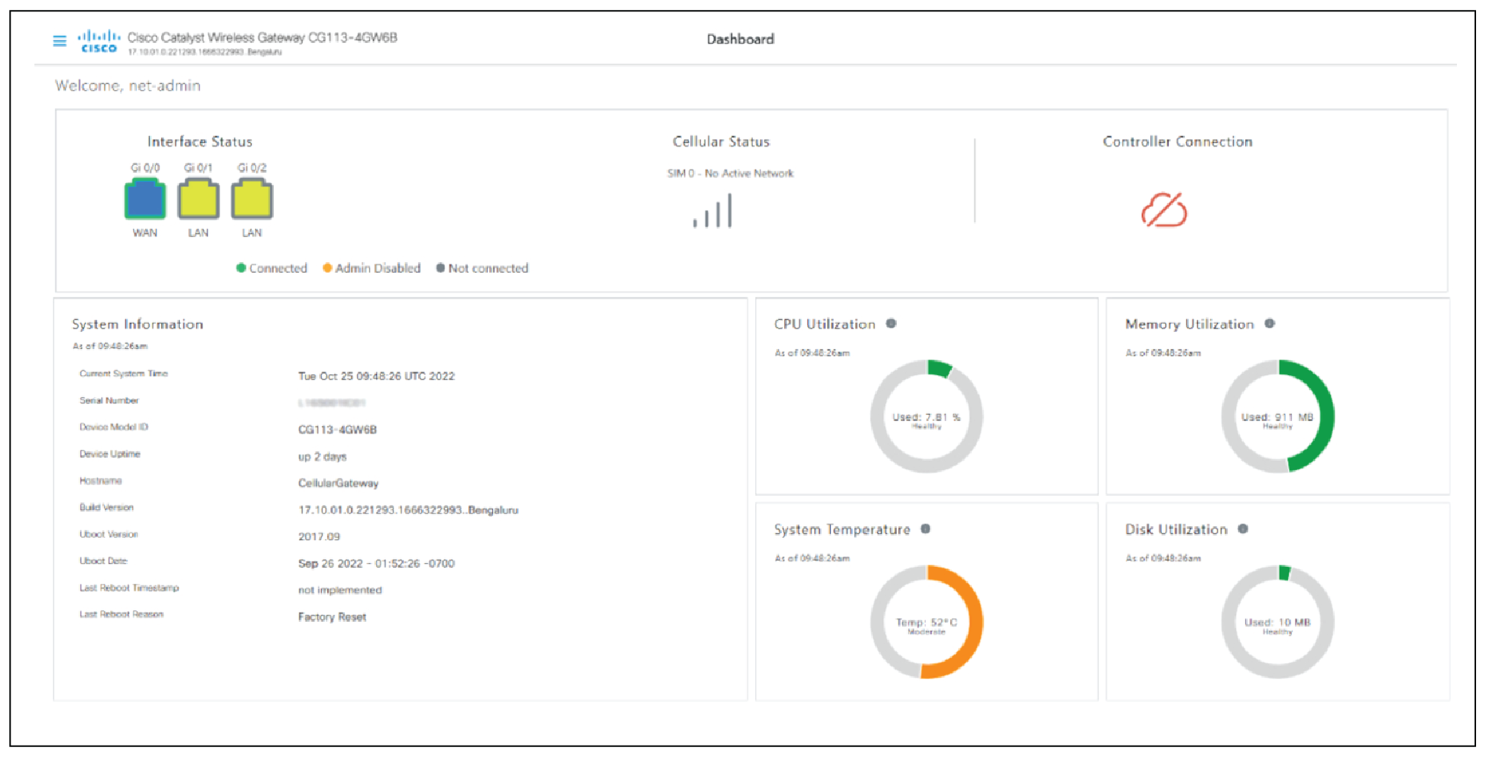Click the Interface Status heading

200,141
